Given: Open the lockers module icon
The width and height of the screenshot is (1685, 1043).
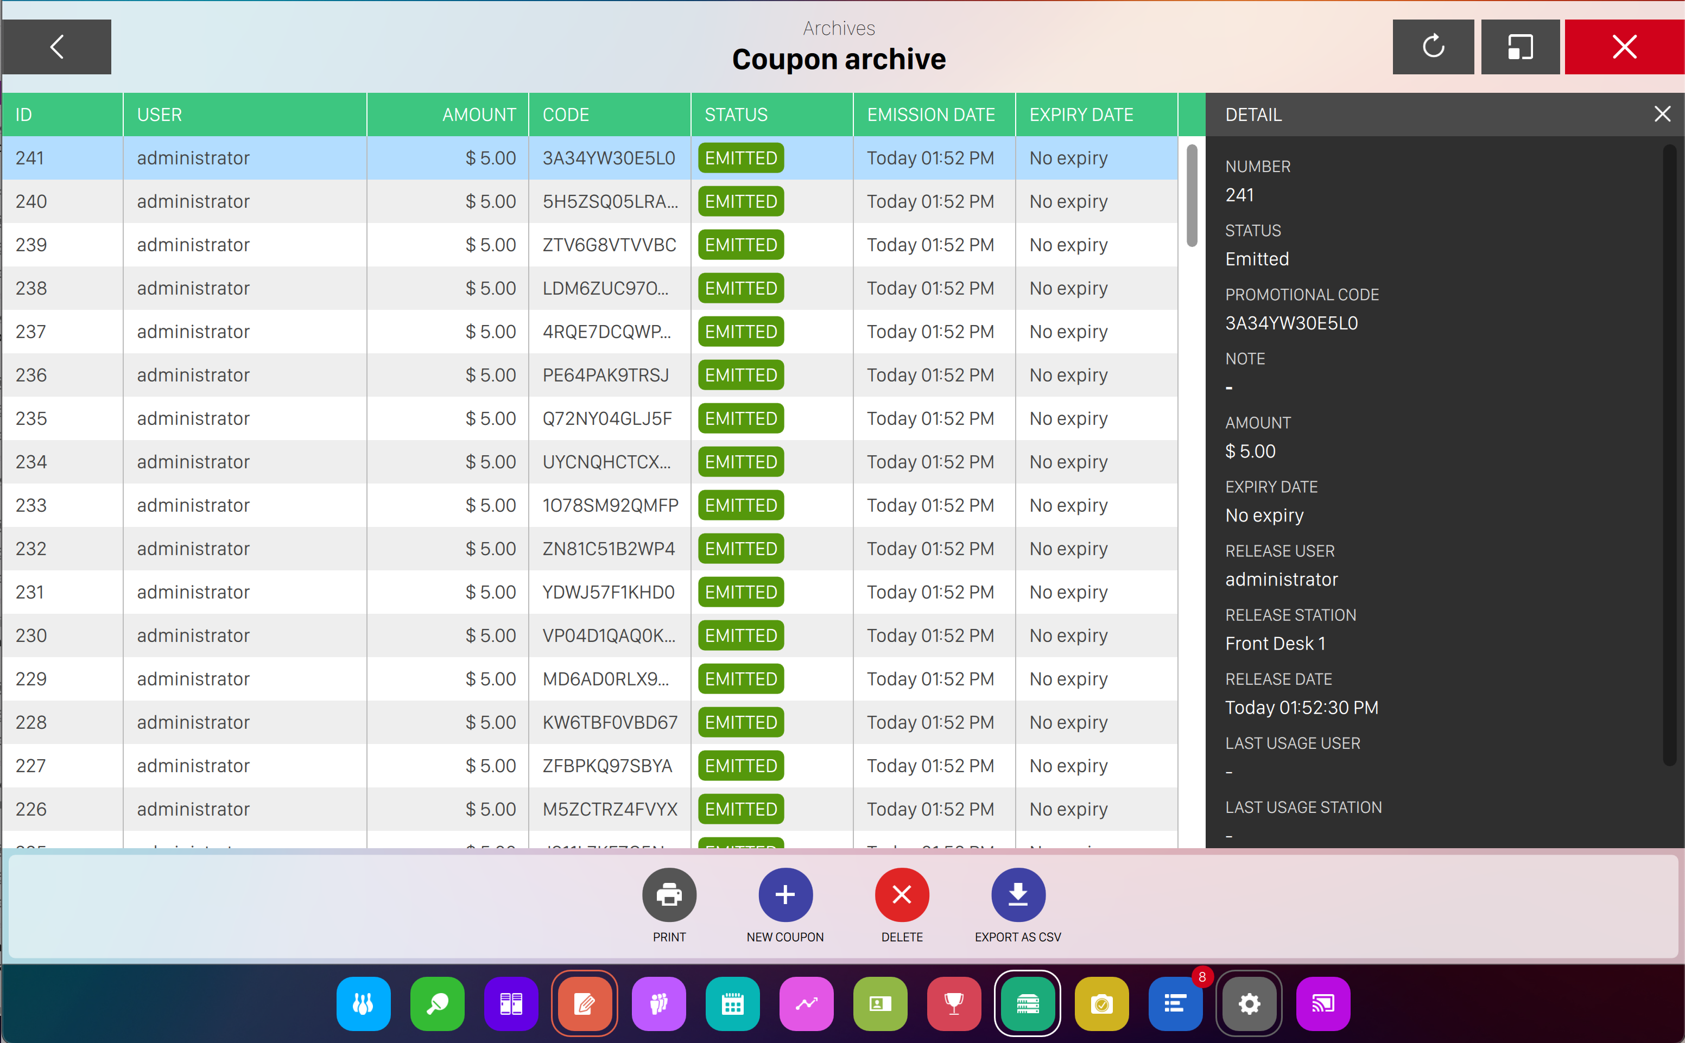Looking at the screenshot, I should pos(511,1003).
